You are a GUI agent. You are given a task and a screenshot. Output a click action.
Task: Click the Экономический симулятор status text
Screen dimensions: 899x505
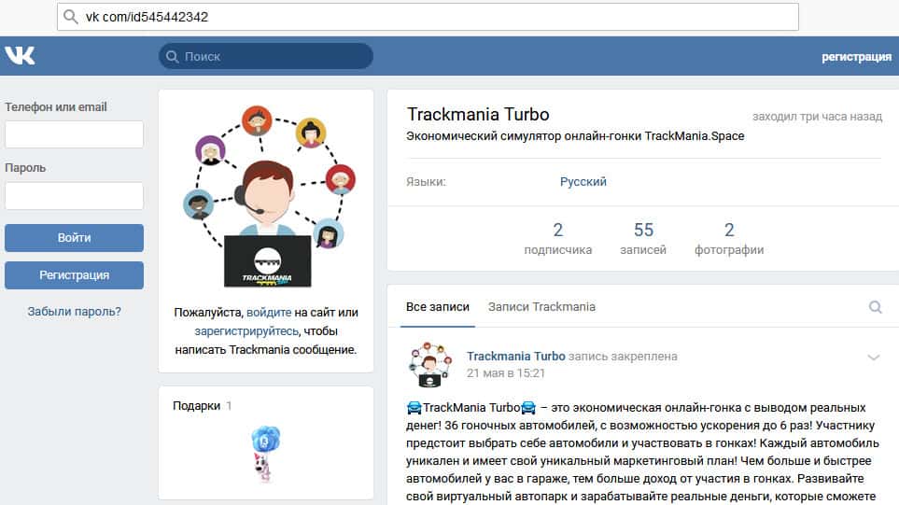575,136
